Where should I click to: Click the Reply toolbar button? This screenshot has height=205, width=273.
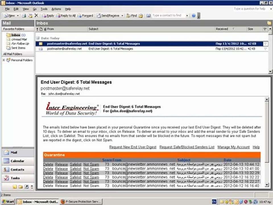click(48, 16)
